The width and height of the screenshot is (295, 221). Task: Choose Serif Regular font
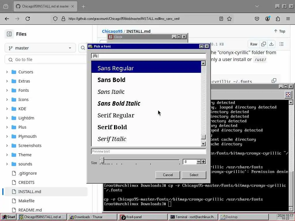point(146,115)
